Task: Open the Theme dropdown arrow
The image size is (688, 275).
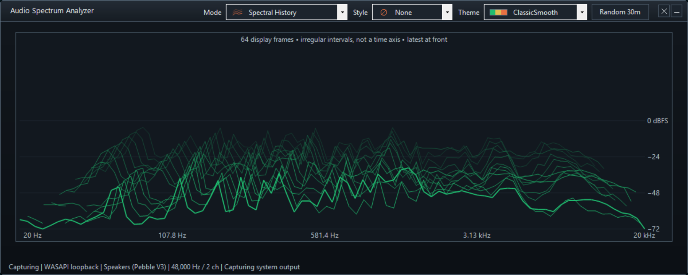Action: [x=582, y=12]
